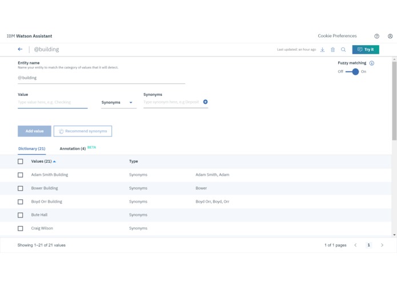
Task: Check the Craig Wilson row
Action: [20, 228]
